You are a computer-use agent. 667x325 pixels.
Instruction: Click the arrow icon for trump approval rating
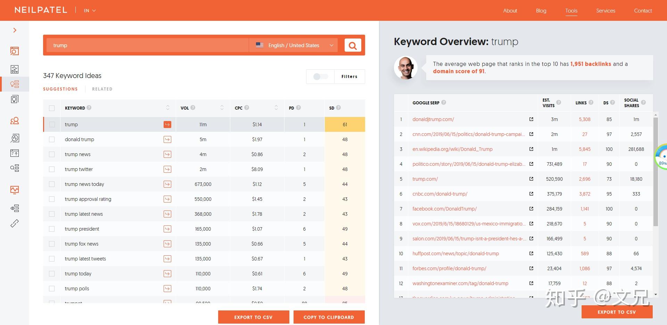167,199
